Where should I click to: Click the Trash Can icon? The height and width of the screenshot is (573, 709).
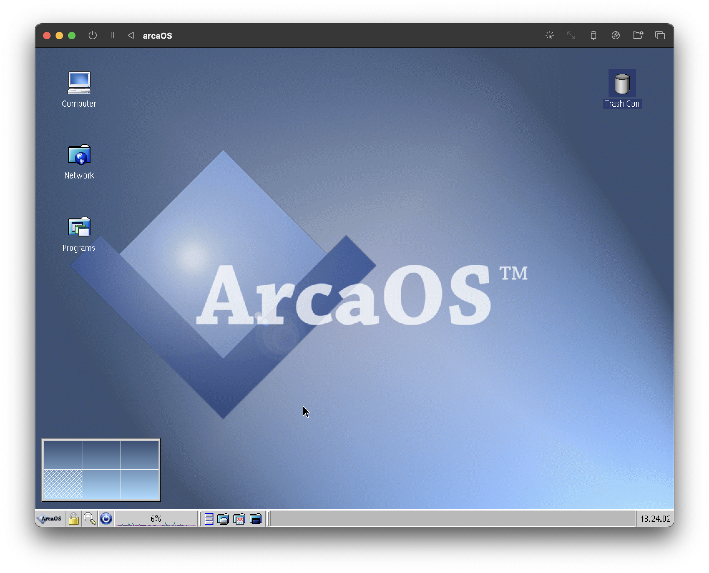[x=622, y=84]
